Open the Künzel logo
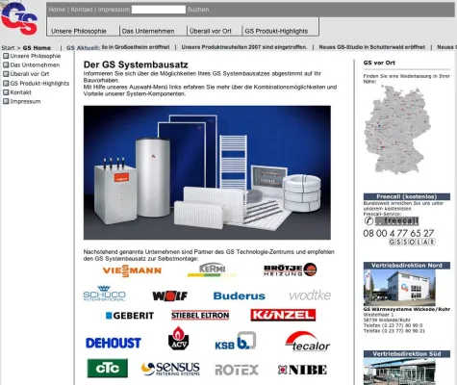Screen dimensions: 457x385 (283, 315)
